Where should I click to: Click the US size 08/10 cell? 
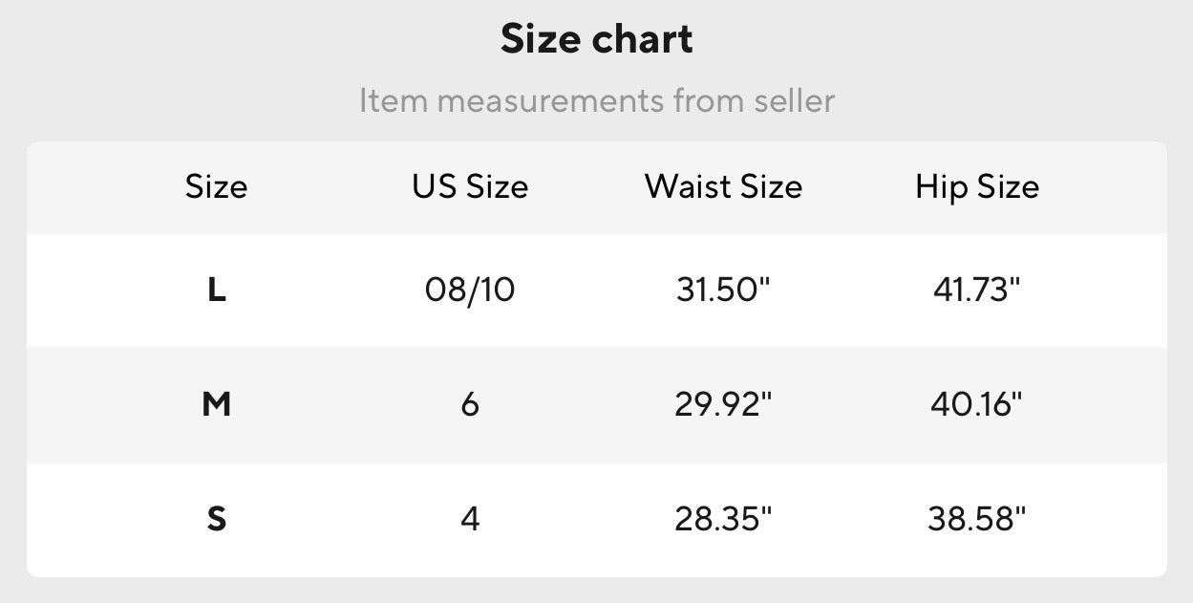point(470,290)
